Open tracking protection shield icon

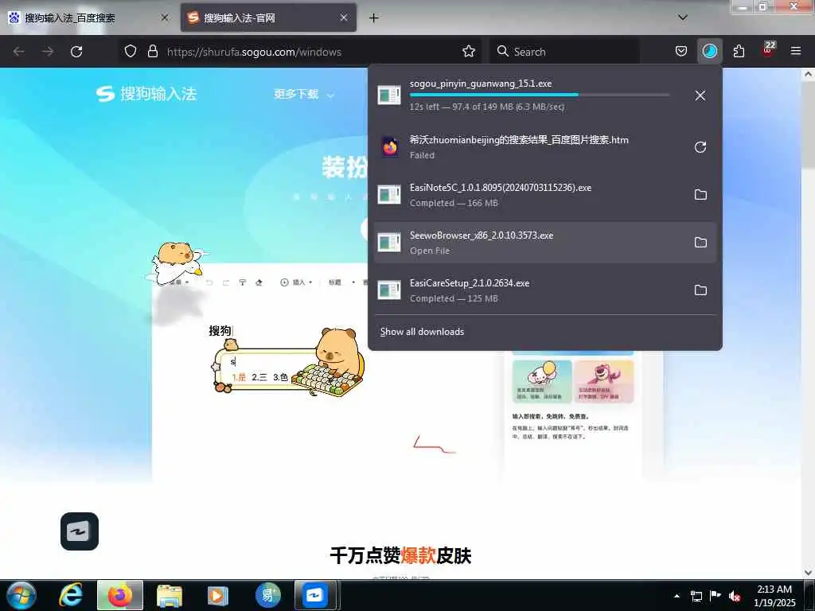131,52
